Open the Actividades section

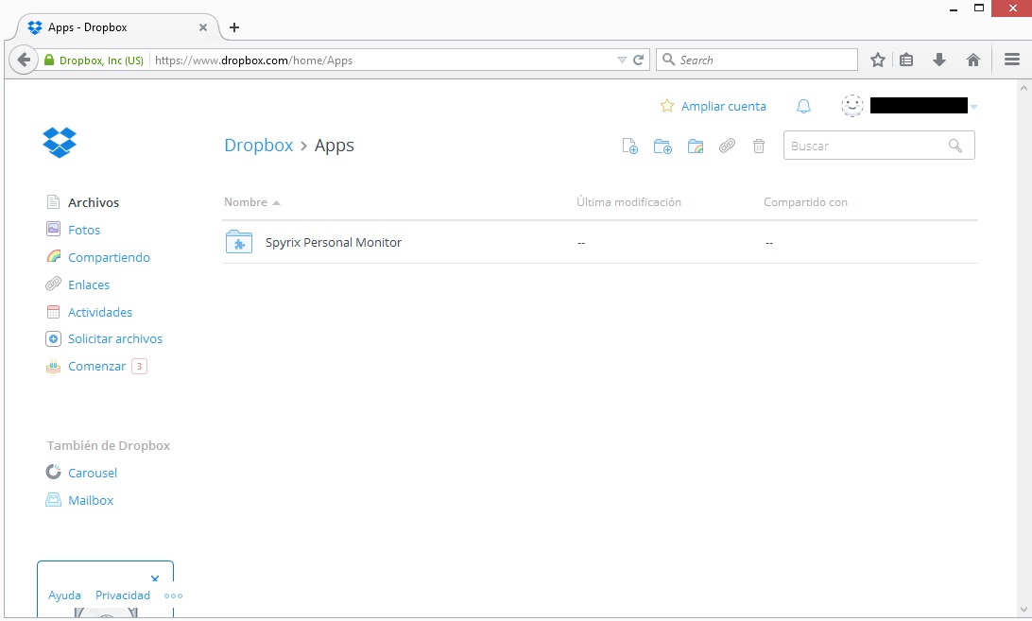(100, 312)
